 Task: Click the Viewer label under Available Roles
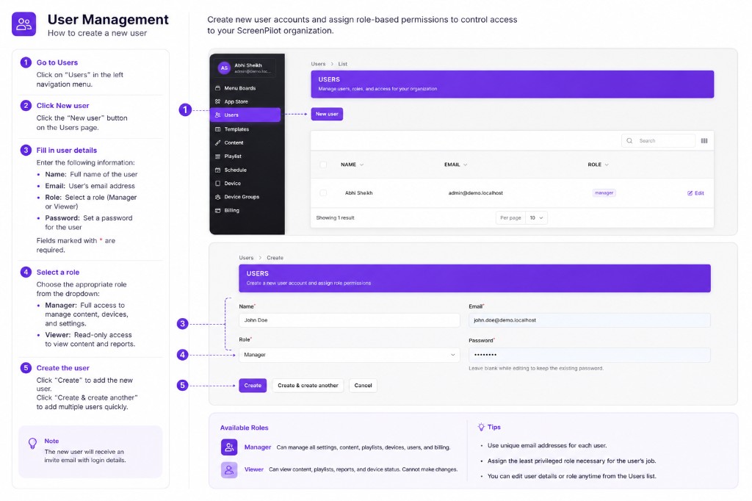pyautogui.click(x=253, y=469)
